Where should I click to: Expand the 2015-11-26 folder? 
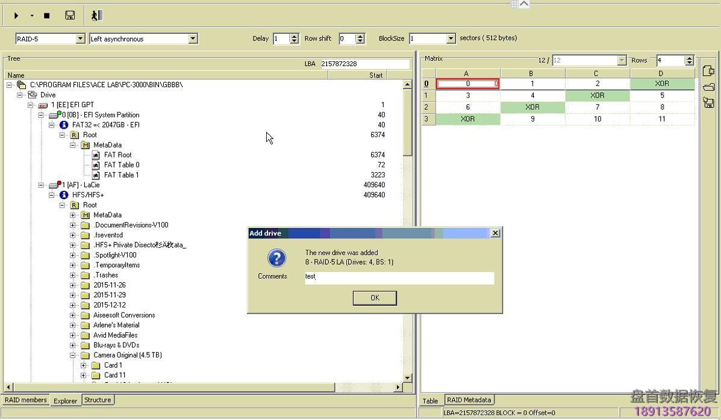coord(73,285)
